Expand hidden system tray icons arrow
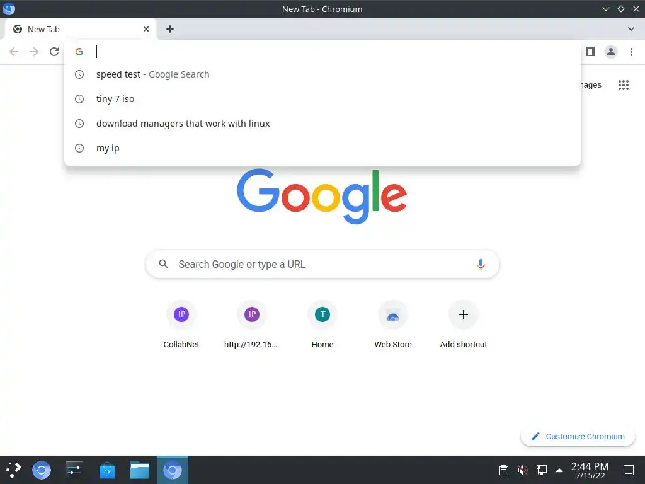The width and height of the screenshot is (645, 484). 559,470
